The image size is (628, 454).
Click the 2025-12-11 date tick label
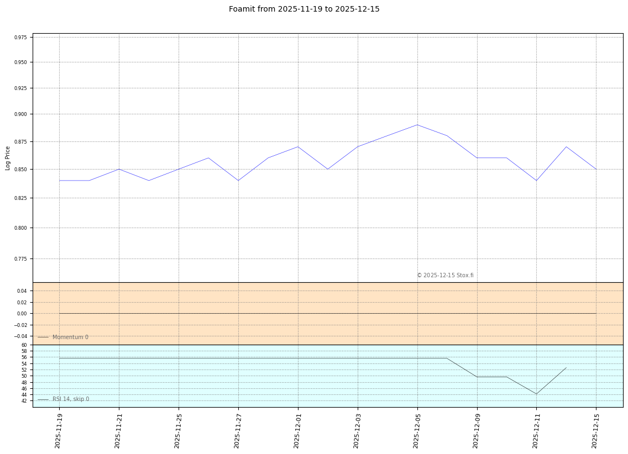pos(536,430)
